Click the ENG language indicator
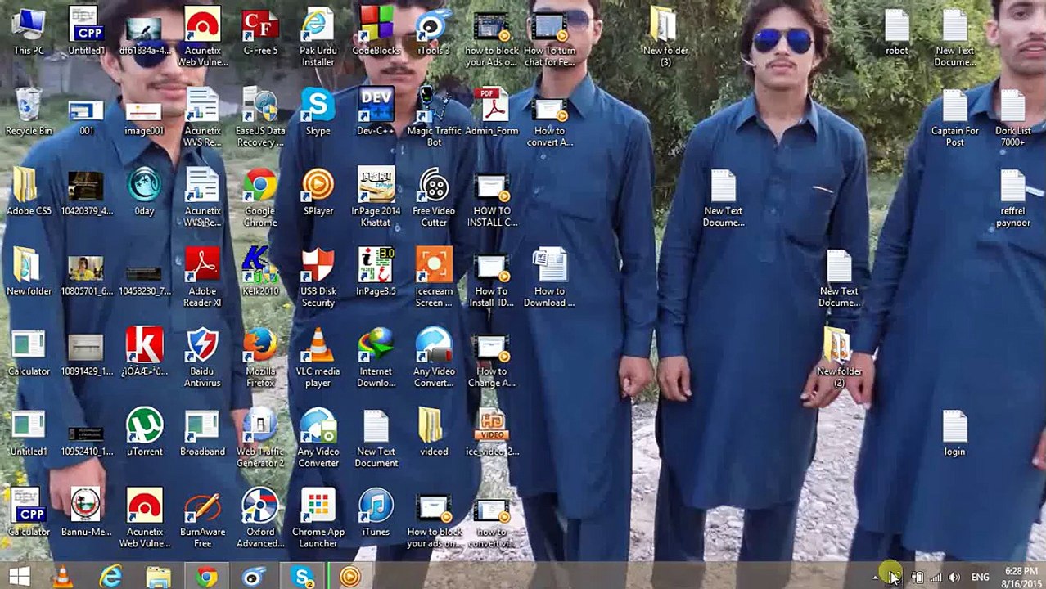1046x589 pixels. click(980, 578)
